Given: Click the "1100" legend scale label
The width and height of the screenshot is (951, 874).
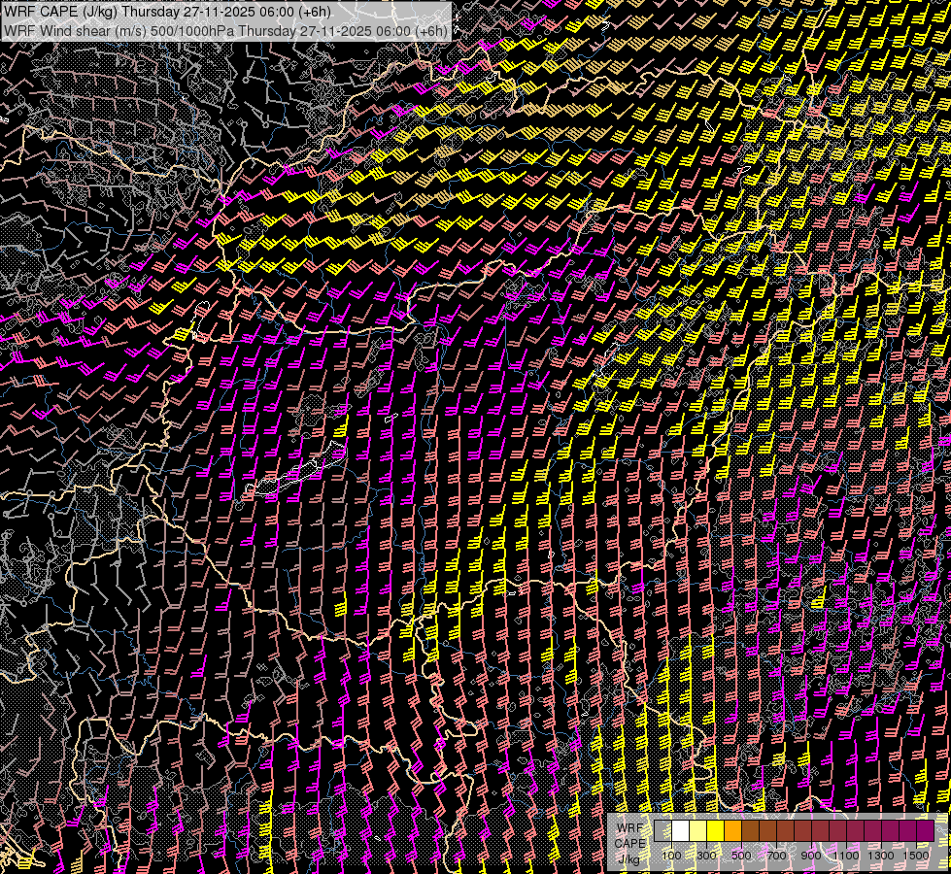Looking at the screenshot, I should pyautogui.click(x=845, y=856).
